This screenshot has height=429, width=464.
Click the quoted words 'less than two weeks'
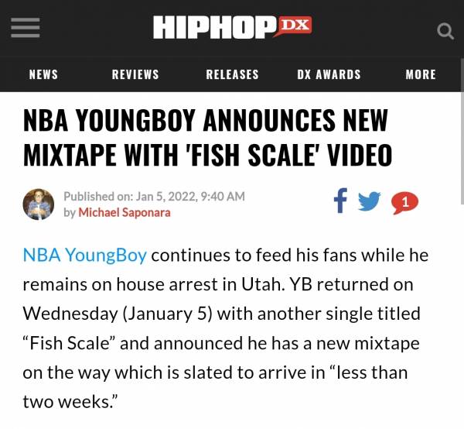216,387
